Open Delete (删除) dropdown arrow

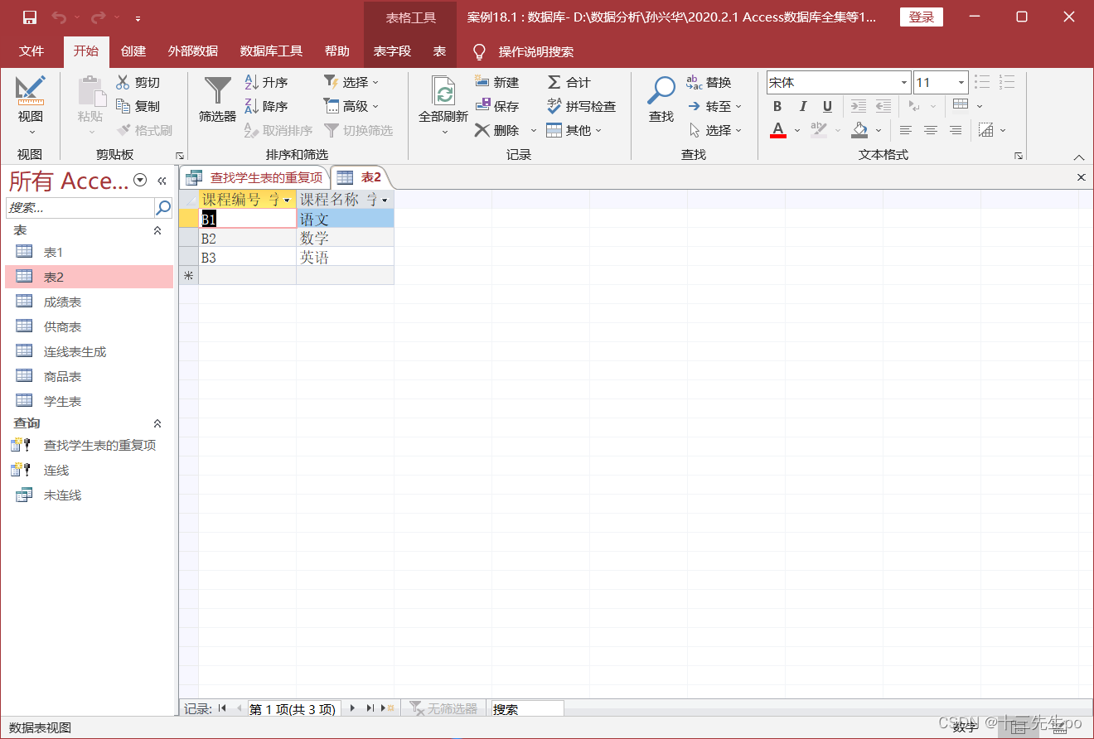tap(534, 130)
